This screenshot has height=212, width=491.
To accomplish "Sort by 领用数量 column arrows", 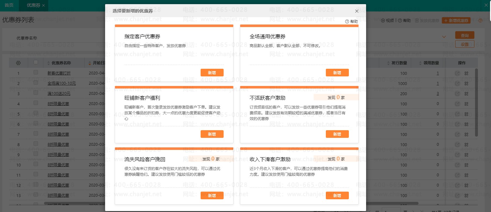I will 420,63.
